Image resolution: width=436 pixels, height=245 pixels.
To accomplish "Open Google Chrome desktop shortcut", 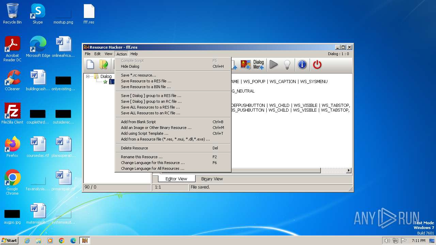I will [x=12, y=182].
